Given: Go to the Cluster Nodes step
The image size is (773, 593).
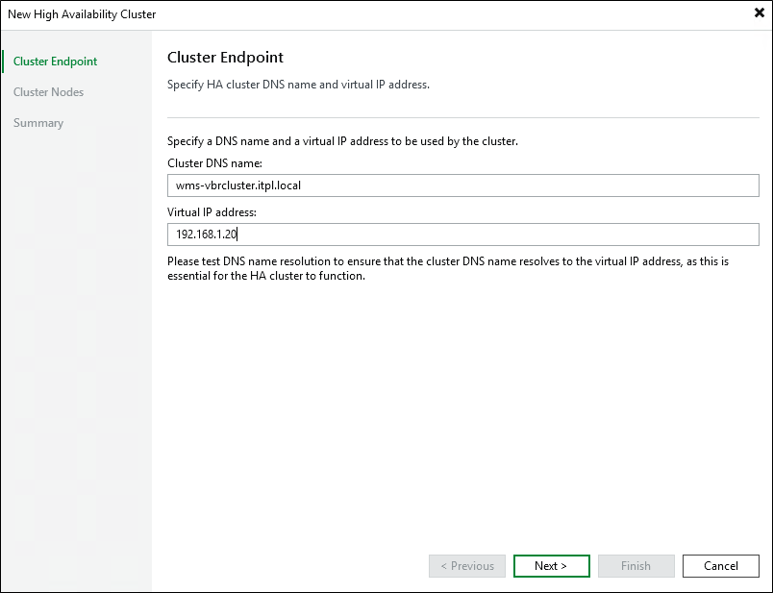Looking at the screenshot, I should tap(48, 92).
